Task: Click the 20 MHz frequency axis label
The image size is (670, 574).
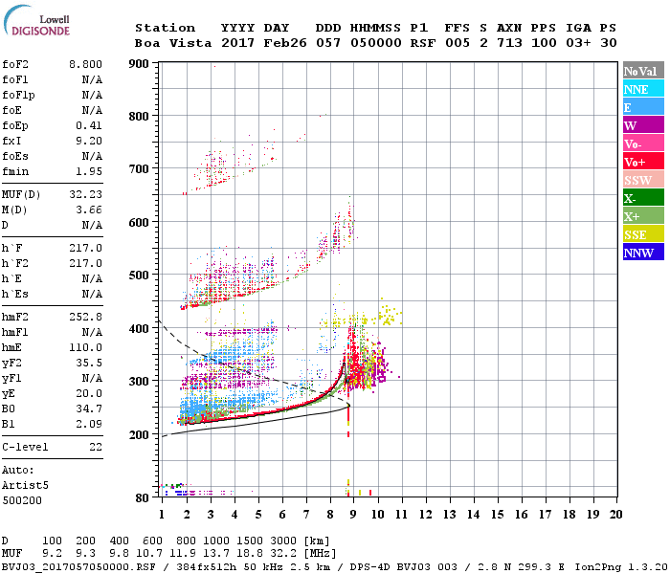Action: (x=617, y=515)
